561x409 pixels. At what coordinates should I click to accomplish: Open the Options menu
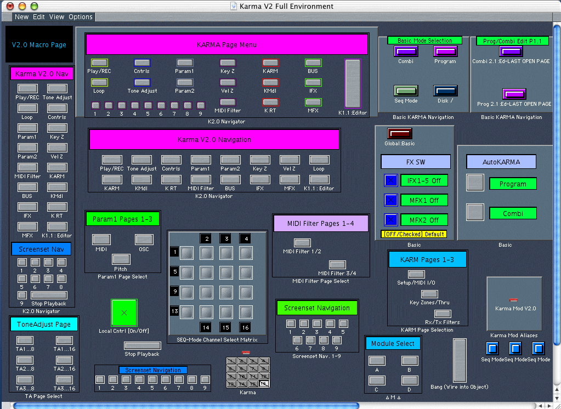tap(81, 17)
